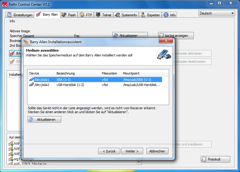The width and height of the screenshot is (240, 172).
Task: Select the Telnet tab monitor icon
Action: (98, 15)
